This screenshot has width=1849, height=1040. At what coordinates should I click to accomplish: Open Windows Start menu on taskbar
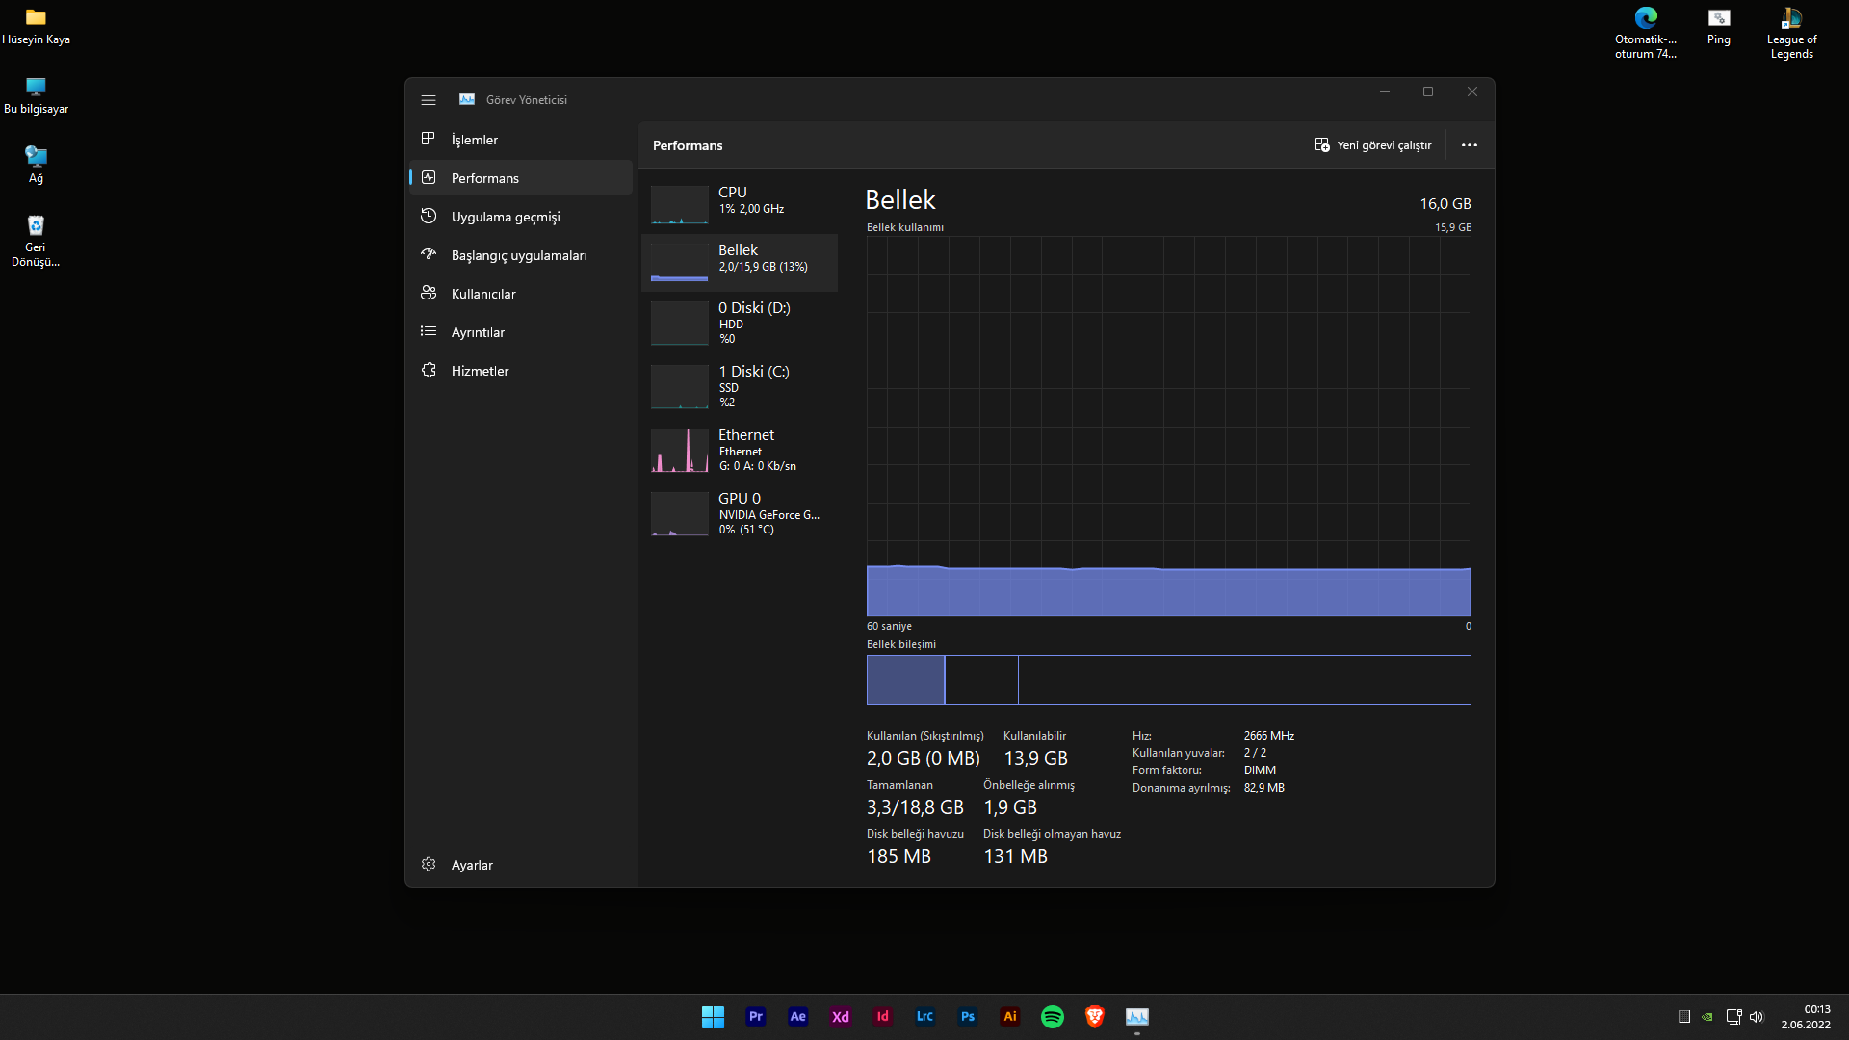[713, 1017]
